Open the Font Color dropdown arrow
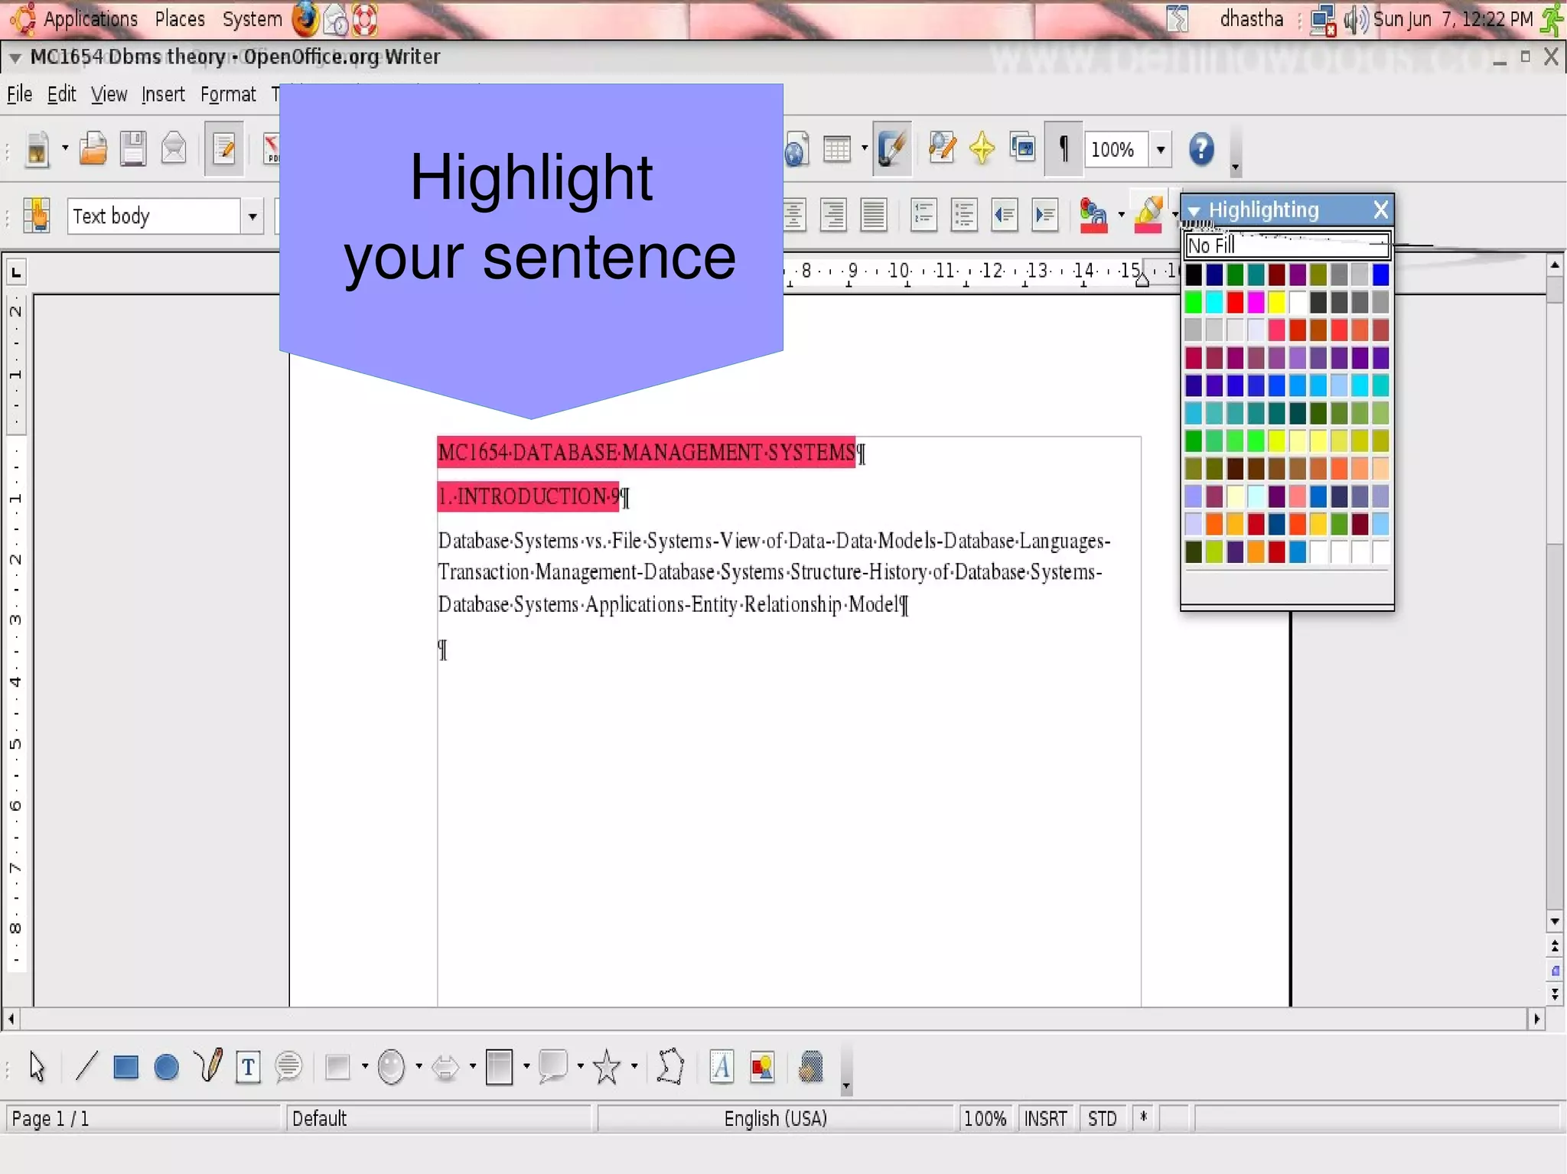1567x1174 pixels. point(1121,216)
